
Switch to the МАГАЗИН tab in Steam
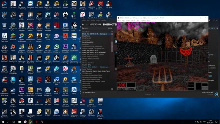95,25
